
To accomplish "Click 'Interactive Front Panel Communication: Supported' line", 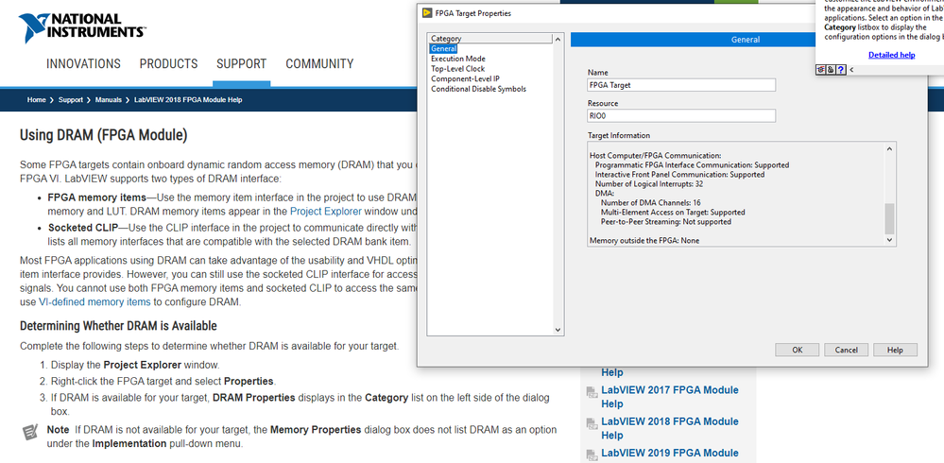I will 679,175.
